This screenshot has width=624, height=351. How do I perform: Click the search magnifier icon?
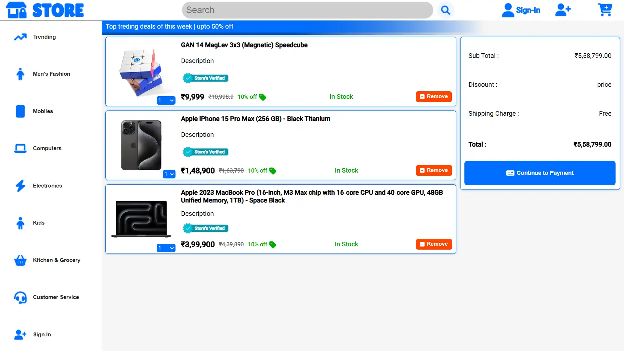[x=446, y=10]
